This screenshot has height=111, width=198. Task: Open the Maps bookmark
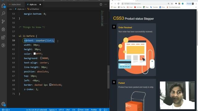point(146,7)
